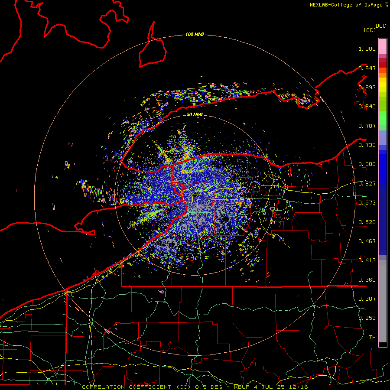Pick the pink segment at the color bar top
The width and height of the screenshot is (390, 390).
click(x=383, y=46)
